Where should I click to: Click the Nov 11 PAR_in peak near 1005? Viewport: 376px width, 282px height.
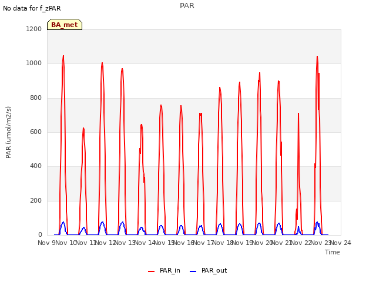[102, 63]
